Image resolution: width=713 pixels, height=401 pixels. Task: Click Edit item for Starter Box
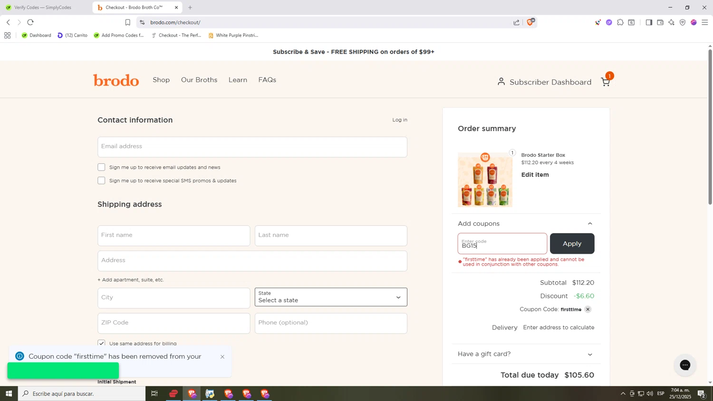coord(535,175)
